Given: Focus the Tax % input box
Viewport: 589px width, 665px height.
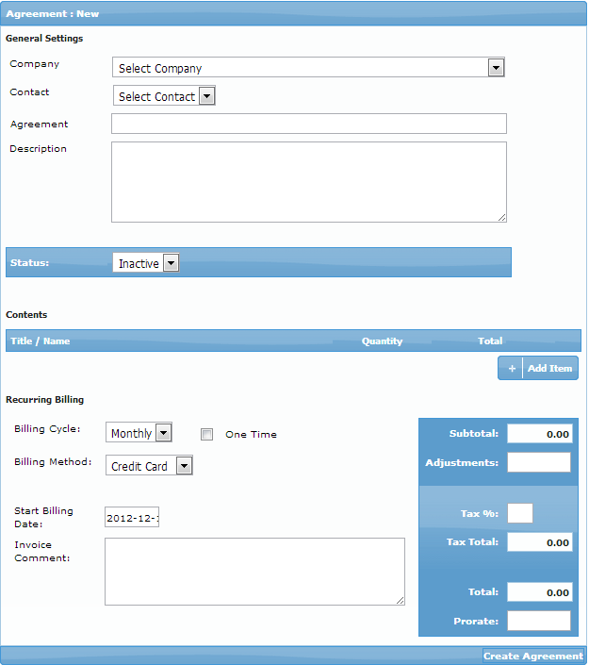Looking at the screenshot, I should pos(519,513).
